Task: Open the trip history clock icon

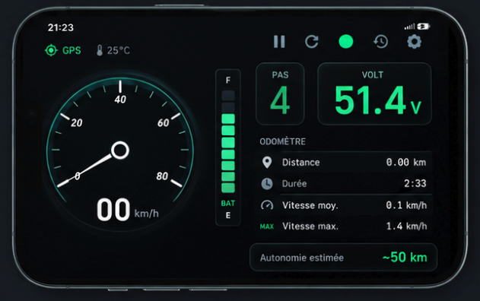Action: (381, 42)
